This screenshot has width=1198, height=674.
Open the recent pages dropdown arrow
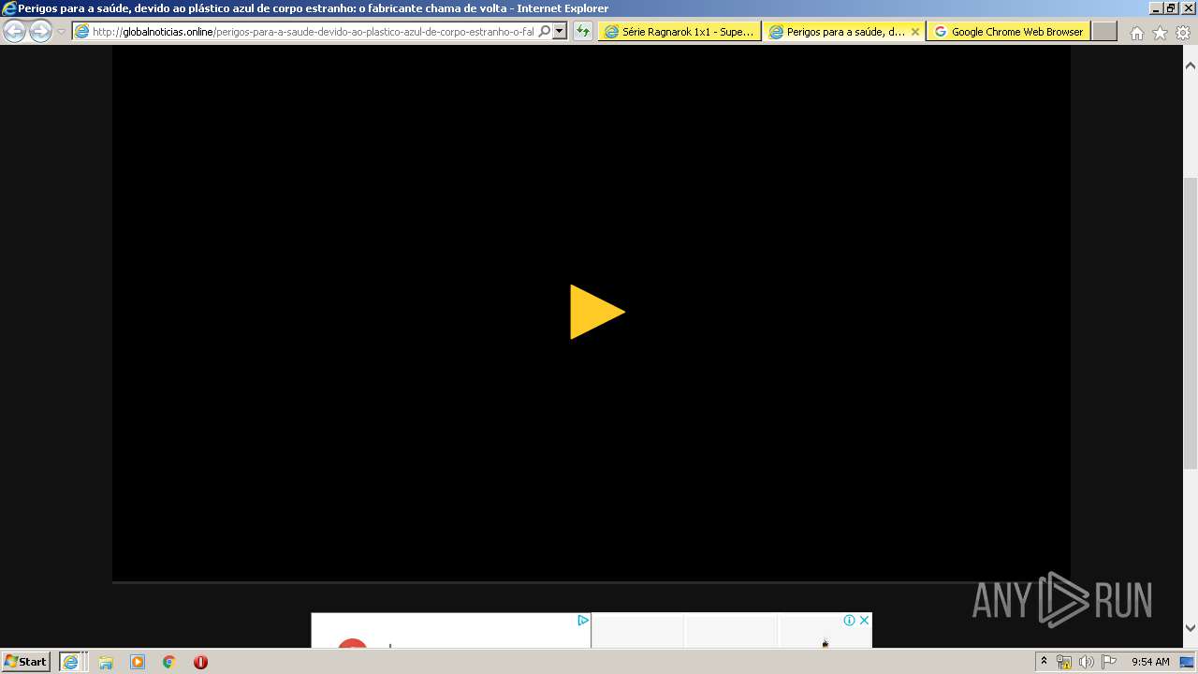[61, 32]
